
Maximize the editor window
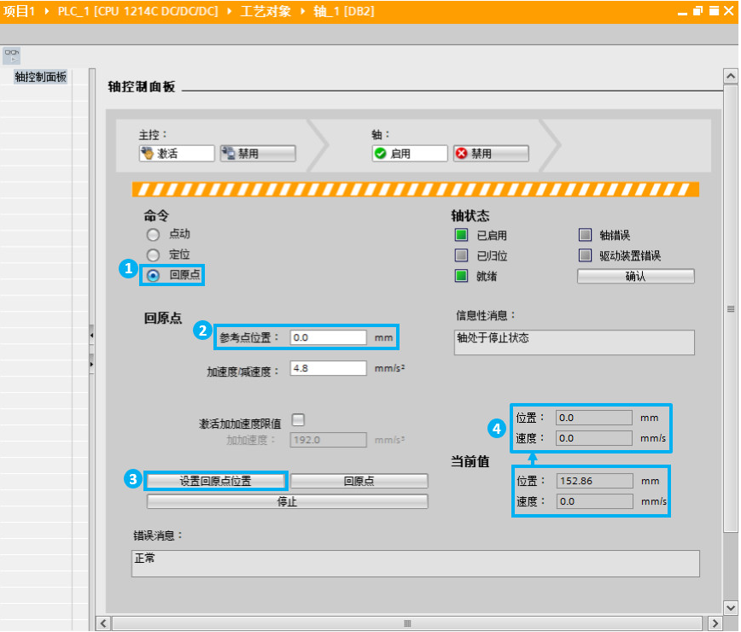point(714,11)
